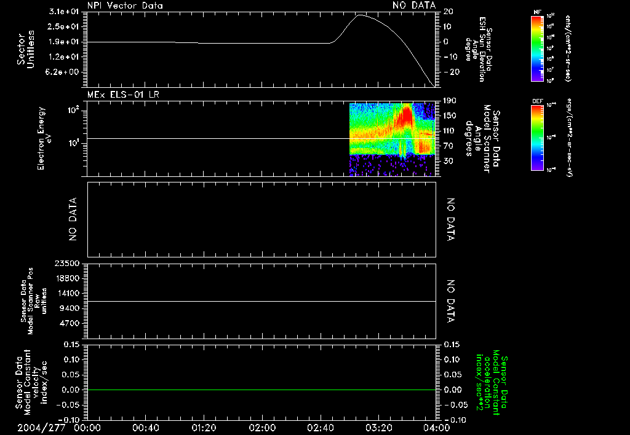The height and width of the screenshot is (435, 630).
Task: Click the vertical NO DATA label left of empty panel
Action: pyautogui.click(x=73, y=219)
